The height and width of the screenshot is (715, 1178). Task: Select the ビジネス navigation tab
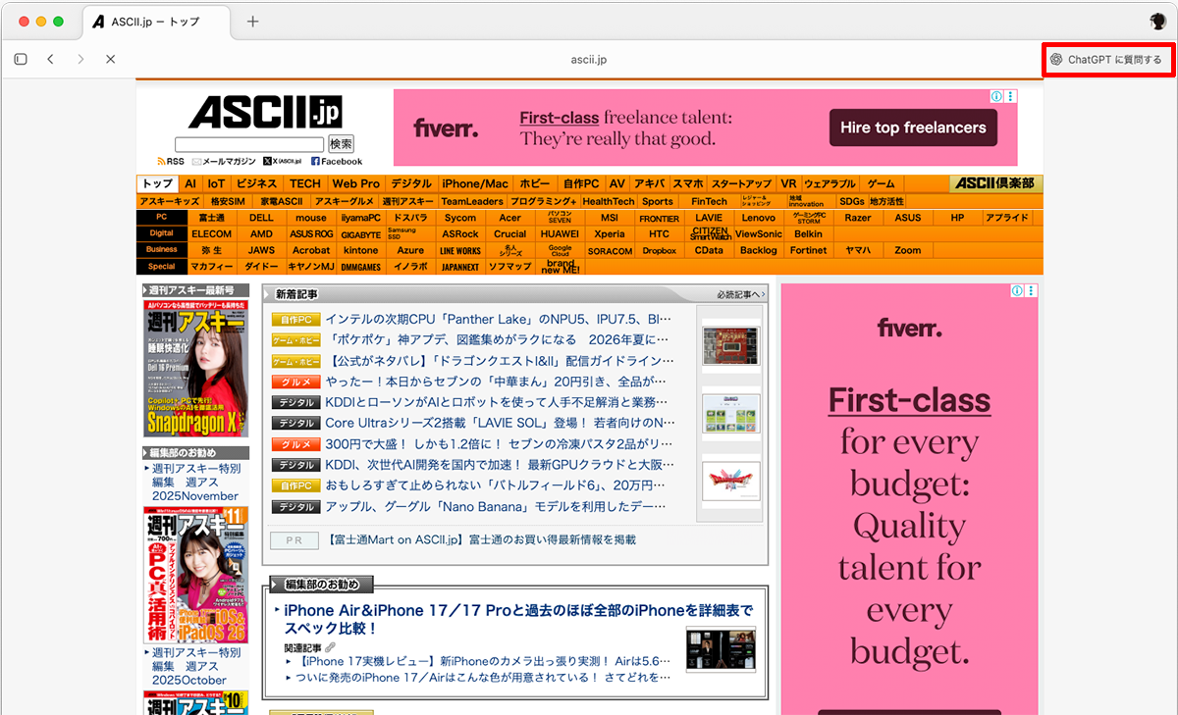tap(257, 183)
